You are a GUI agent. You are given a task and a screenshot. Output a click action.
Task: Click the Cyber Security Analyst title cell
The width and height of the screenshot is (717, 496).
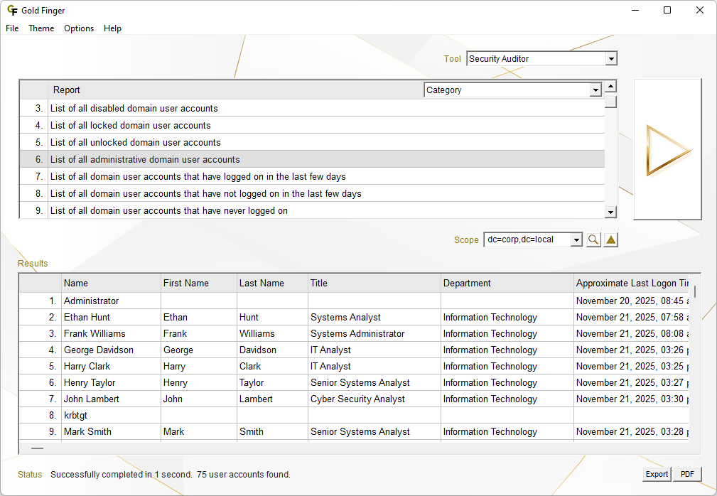[374, 399]
